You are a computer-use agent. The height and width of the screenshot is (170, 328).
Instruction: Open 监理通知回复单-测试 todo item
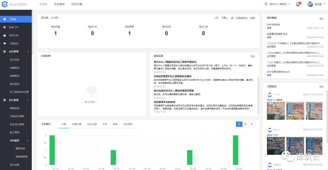tap(277, 34)
